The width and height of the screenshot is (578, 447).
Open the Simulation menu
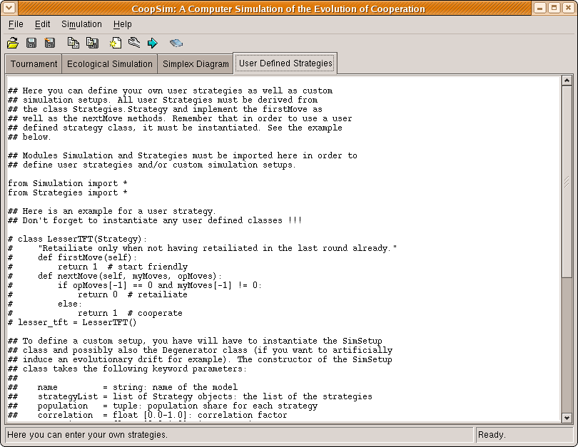pyautogui.click(x=81, y=24)
